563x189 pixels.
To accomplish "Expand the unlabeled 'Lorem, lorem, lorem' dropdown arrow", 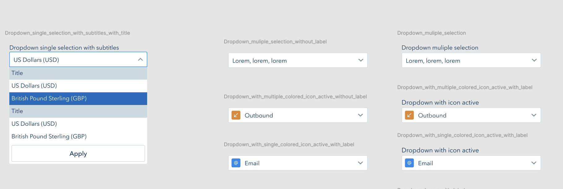I will tap(360, 60).
